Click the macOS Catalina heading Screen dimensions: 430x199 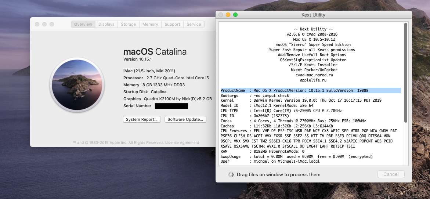click(155, 51)
